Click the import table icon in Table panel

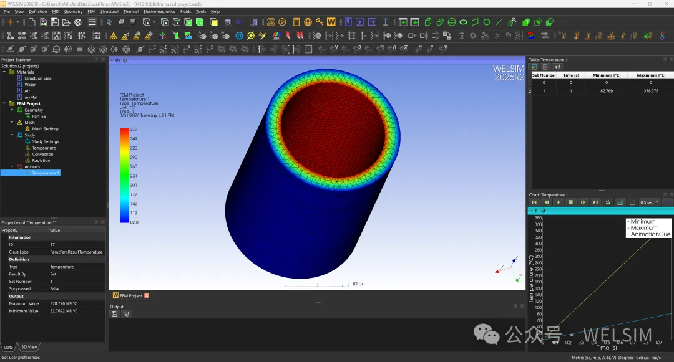point(534,67)
